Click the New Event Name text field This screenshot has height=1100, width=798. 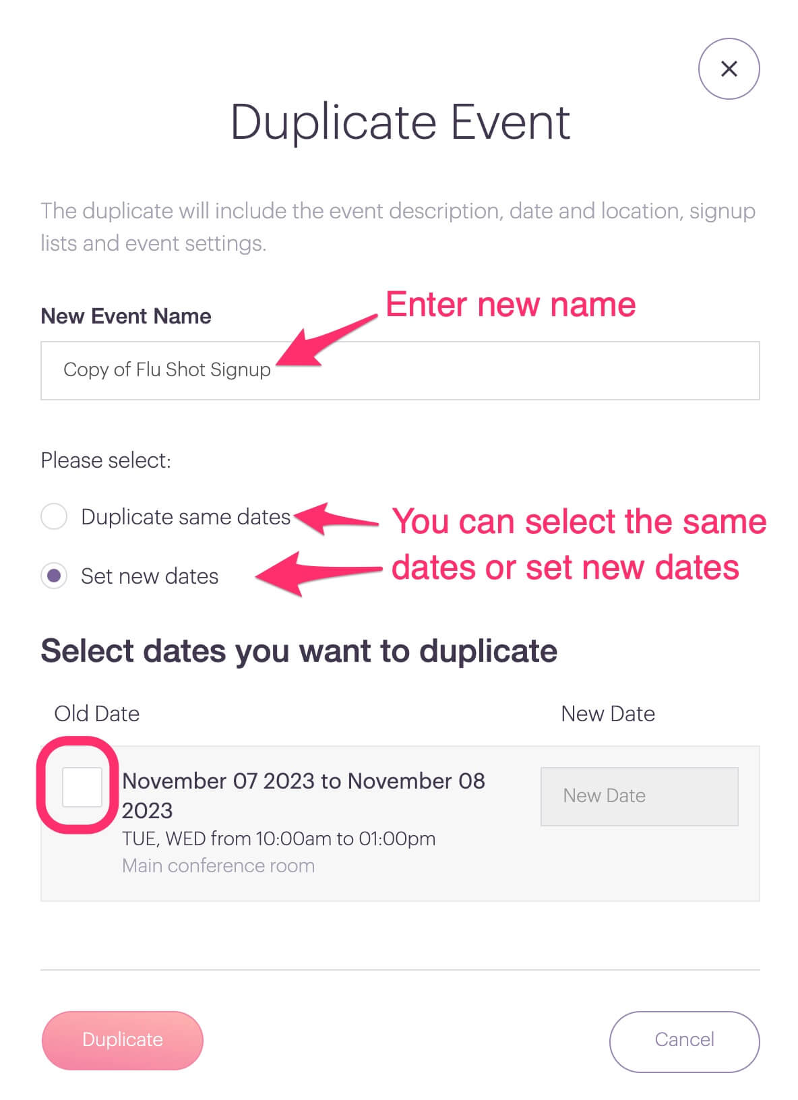[x=400, y=370]
